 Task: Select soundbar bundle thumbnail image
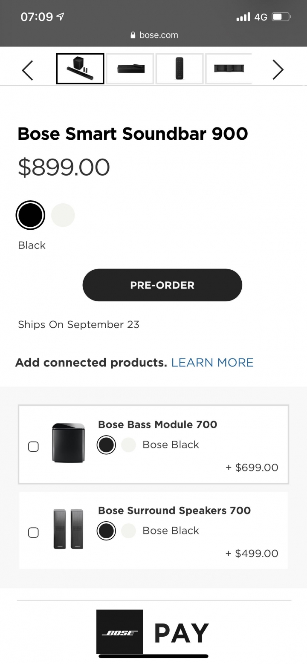pos(80,69)
